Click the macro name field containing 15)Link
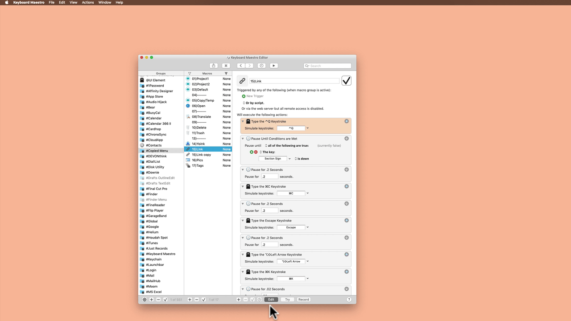 [294, 81]
